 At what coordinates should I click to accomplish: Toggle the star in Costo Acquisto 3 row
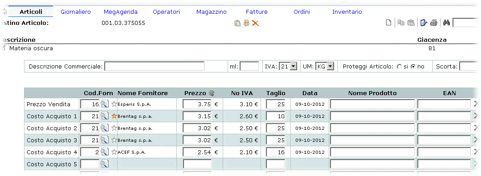pyautogui.click(x=114, y=140)
